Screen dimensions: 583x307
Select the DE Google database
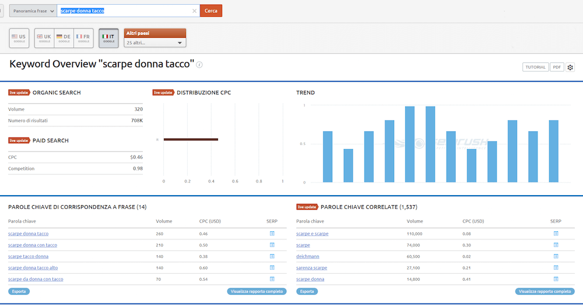64,38
